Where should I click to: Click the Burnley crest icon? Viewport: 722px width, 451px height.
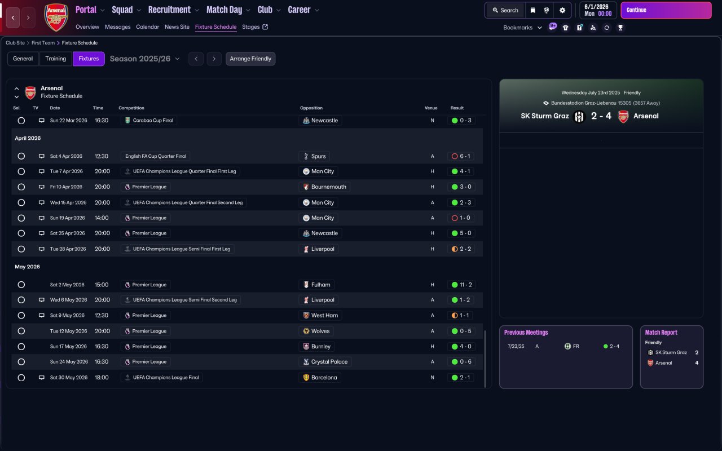coord(306,346)
